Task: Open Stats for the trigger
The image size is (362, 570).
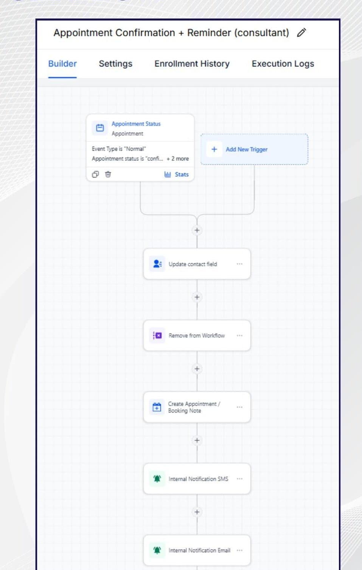Action: point(182,175)
